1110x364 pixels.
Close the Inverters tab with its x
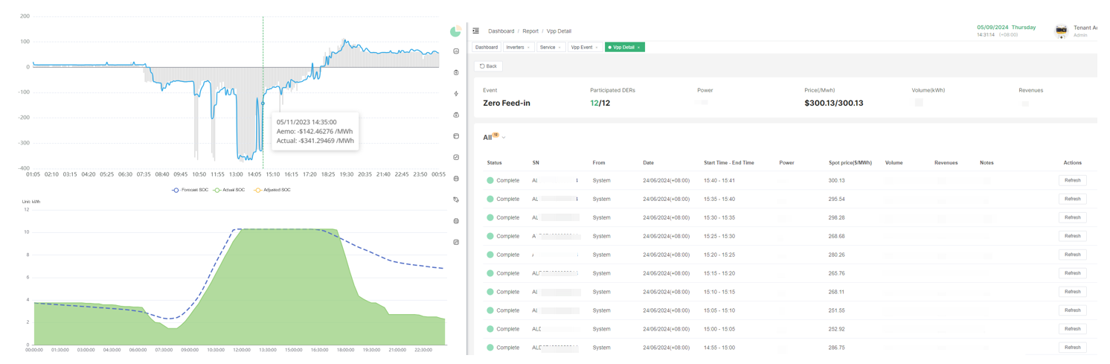(528, 47)
